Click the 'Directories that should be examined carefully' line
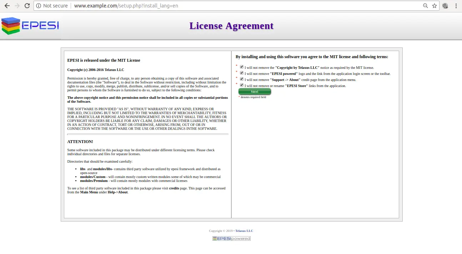 coord(100,162)
